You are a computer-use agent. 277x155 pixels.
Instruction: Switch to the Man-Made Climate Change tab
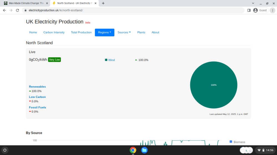pyautogui.click(x=26, y=3)
